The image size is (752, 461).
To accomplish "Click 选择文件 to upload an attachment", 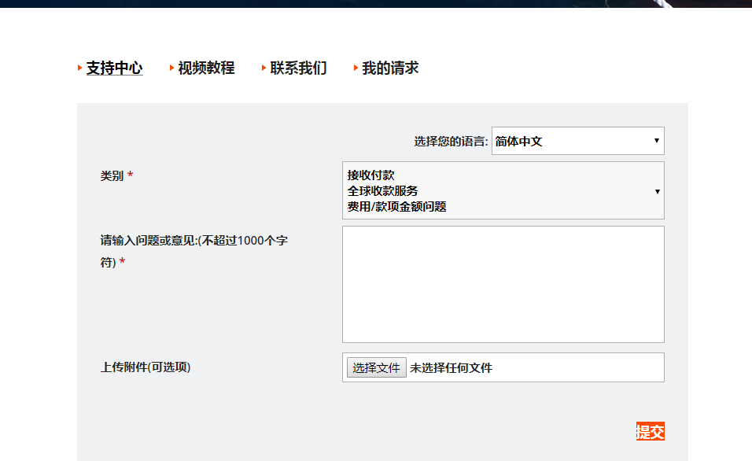I will tap(377, 367).
